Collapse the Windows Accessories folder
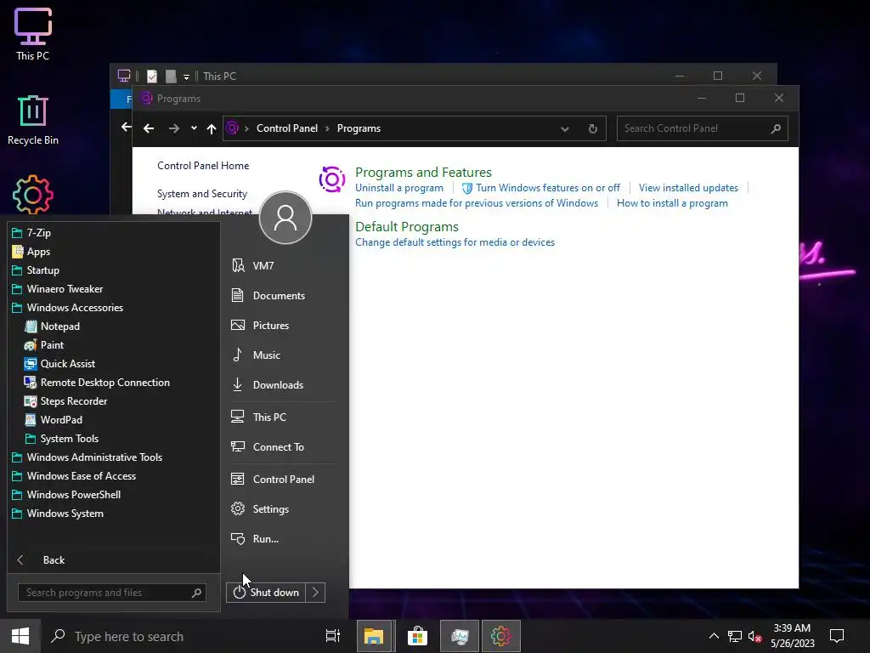Viewport: 870px width, 653px height. (67, 308)
